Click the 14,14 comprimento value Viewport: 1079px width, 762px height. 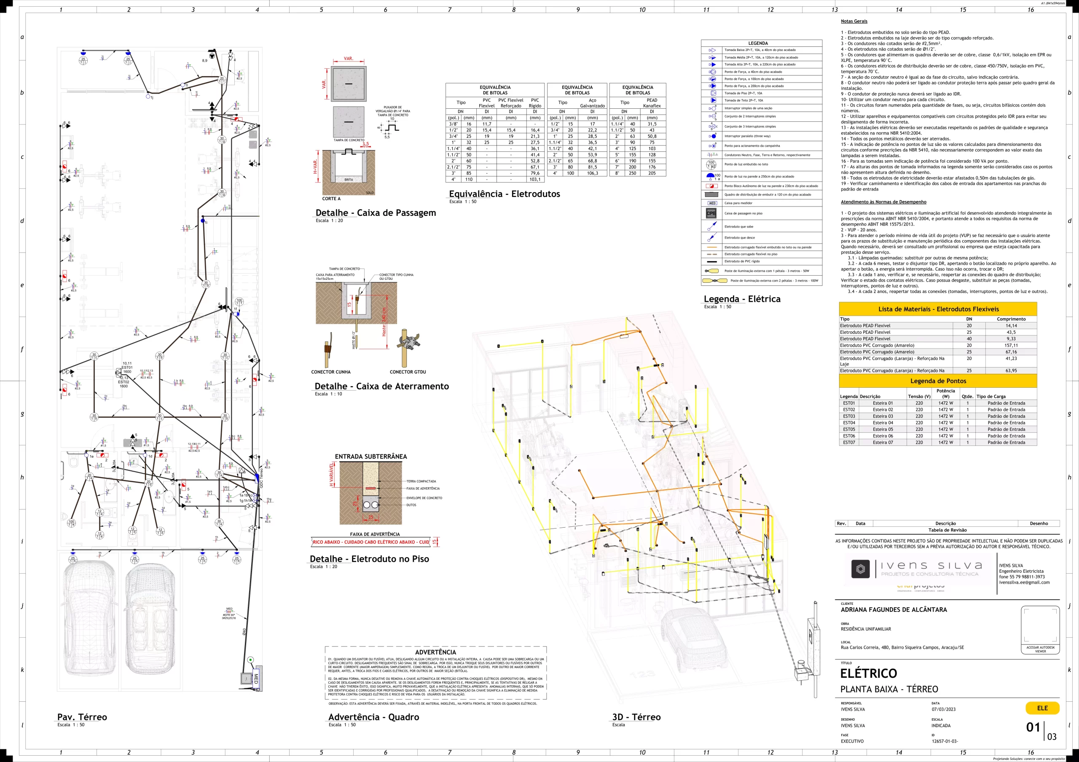tap(1011, 325)
